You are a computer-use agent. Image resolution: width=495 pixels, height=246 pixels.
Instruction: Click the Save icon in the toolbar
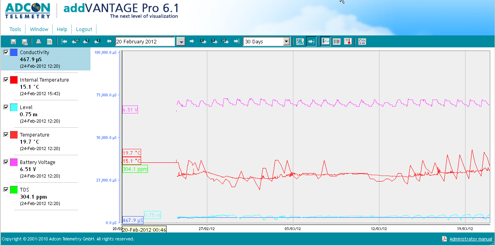[13, 41]
